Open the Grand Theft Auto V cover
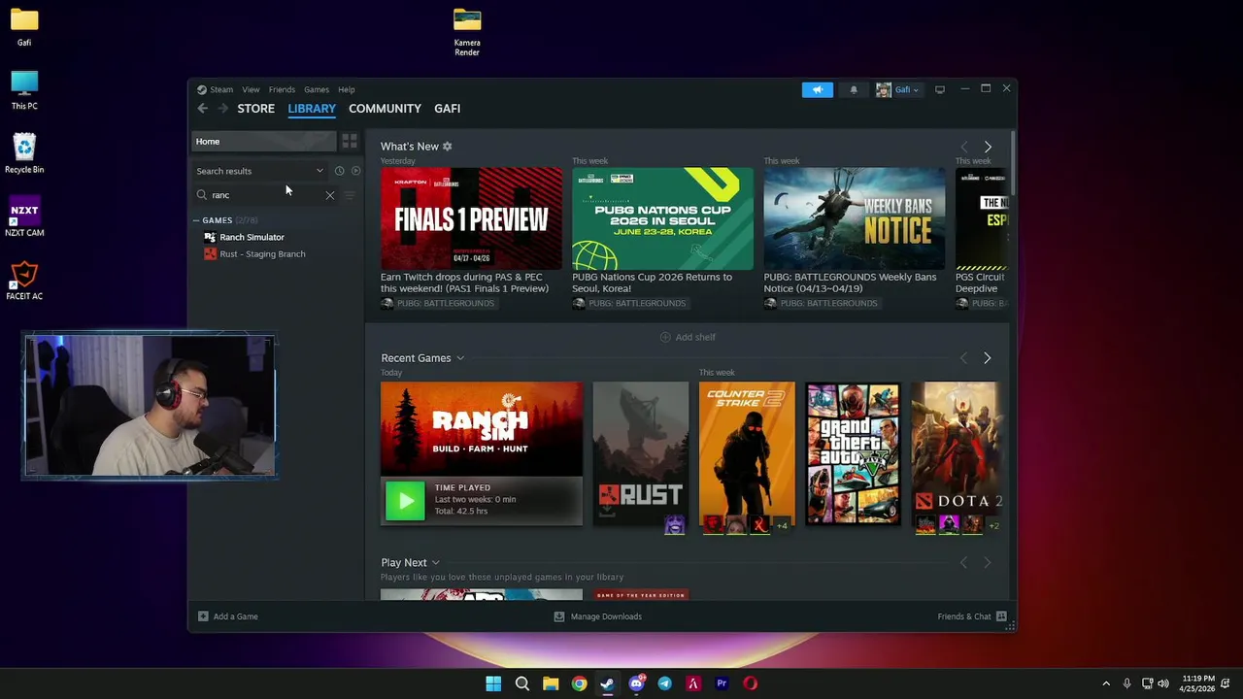The image size is (1243, 699). coord(854,454)
